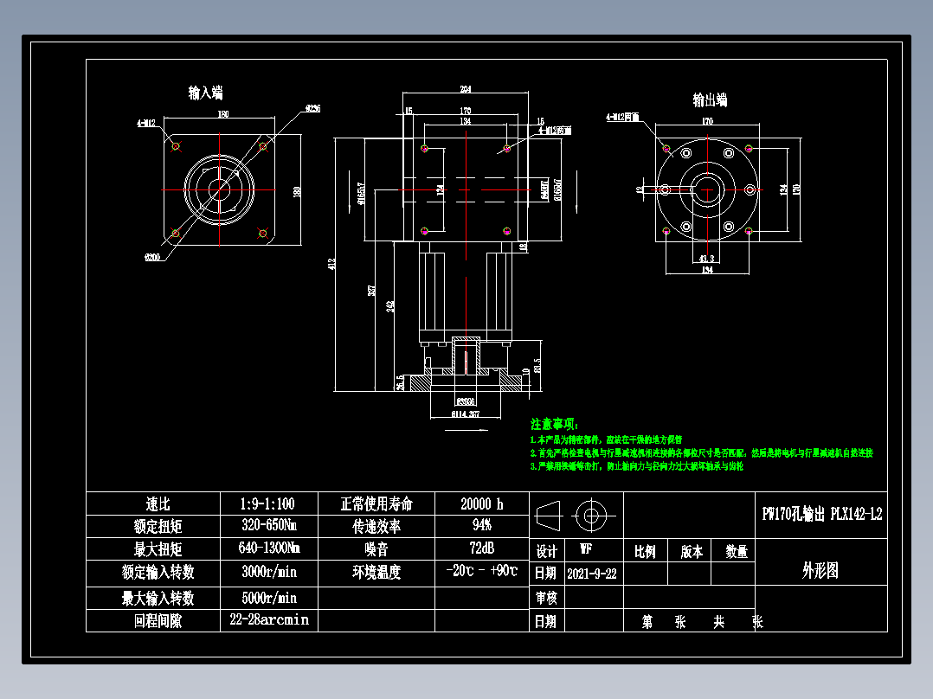Click a red bolt-hole marker on input flange
The image size is (933, 699).
(176, 144)
